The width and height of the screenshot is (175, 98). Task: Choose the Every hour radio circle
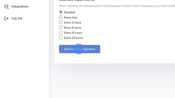(61, 17)
